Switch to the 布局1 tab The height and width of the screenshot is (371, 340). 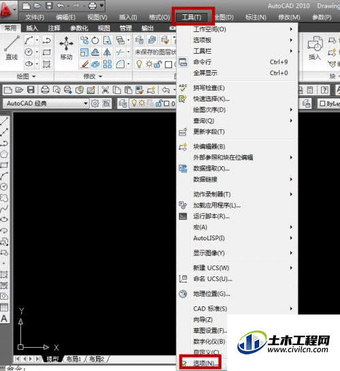click(73, 359)
